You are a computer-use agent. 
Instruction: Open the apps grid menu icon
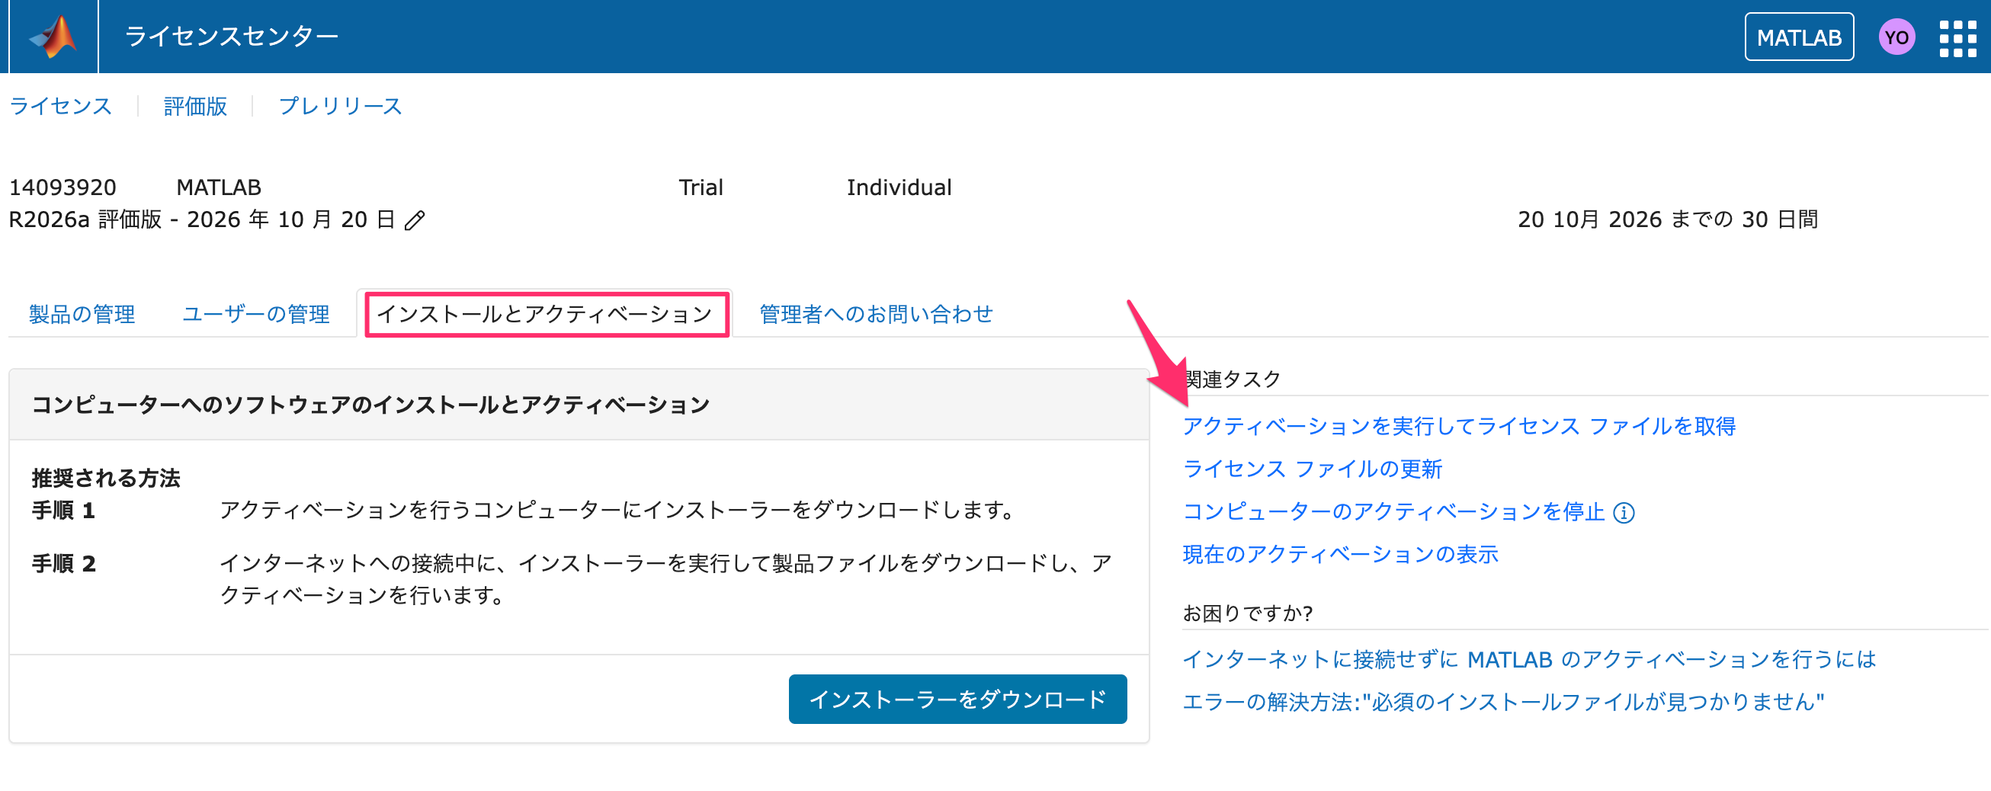(x=1957, y=38)
